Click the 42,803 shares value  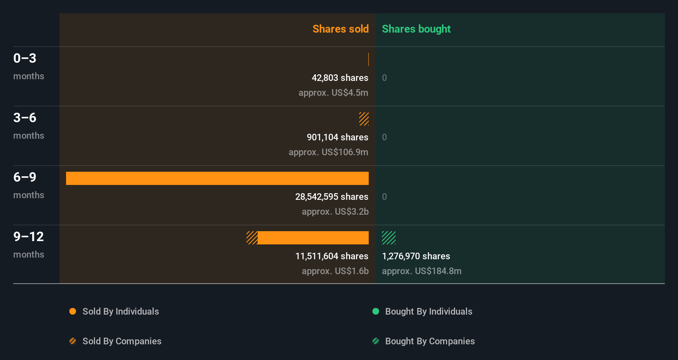(x=340, y=78)
